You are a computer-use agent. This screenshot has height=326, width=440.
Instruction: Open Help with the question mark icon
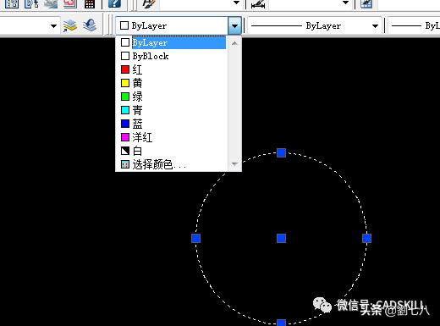click(x=114, y=3)
